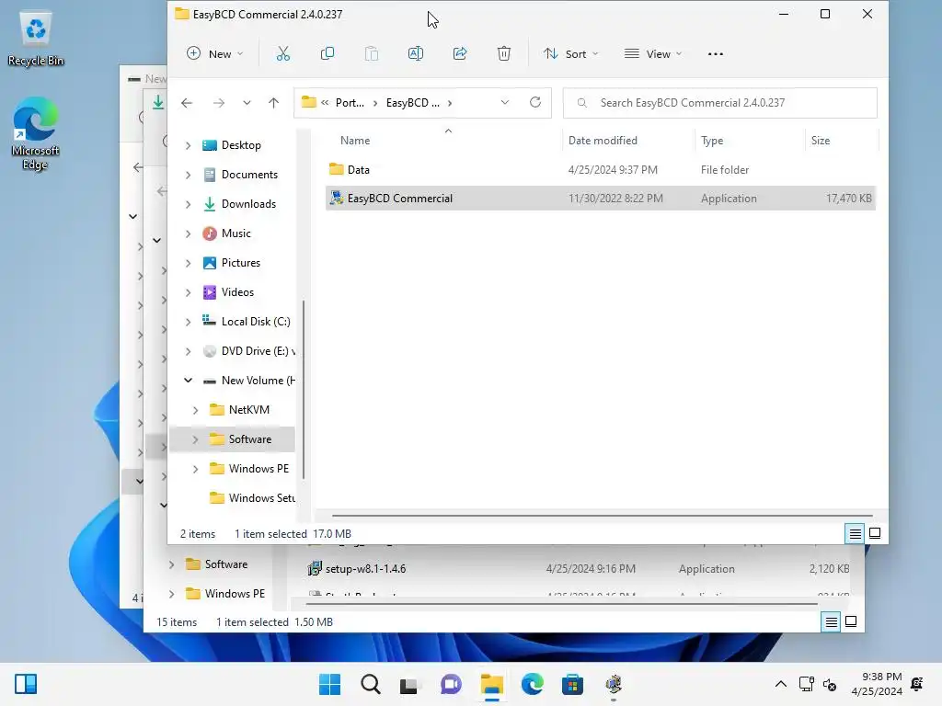
Task: Open Task View on taskbar
Action: coord(409,684)
